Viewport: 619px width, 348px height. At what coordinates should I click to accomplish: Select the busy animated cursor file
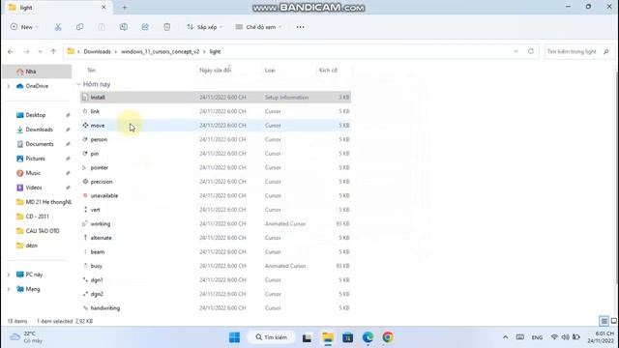click(x=216, y=266)
